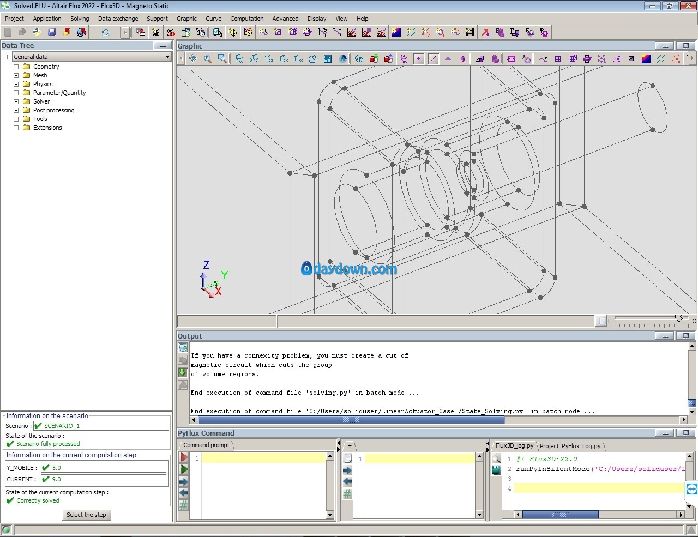Expand the Solver tree node
Screen dimensions: 698x537
point(16,101)
